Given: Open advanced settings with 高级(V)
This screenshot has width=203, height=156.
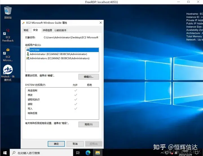Looking at the screenshot, I should pos(89,124).
